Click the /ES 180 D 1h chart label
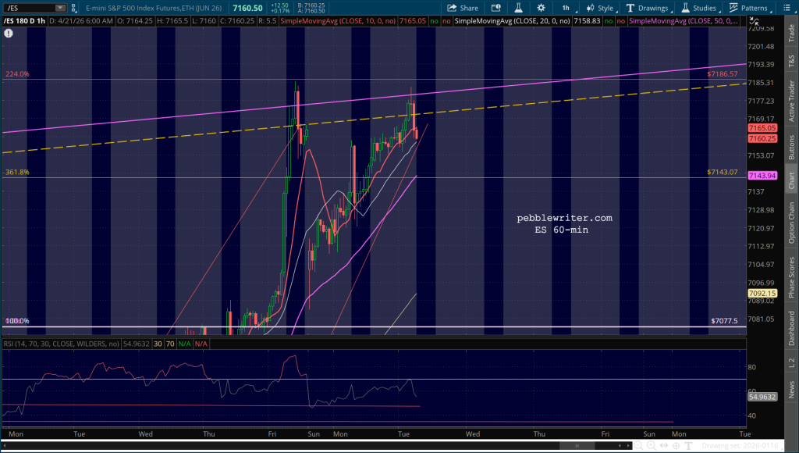The image size is (799, 453). (x=24, y=21)
